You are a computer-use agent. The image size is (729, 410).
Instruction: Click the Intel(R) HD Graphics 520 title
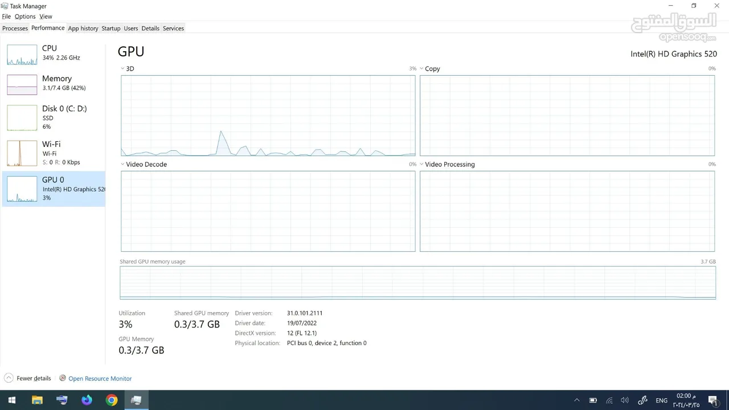(x=673, y=54)
